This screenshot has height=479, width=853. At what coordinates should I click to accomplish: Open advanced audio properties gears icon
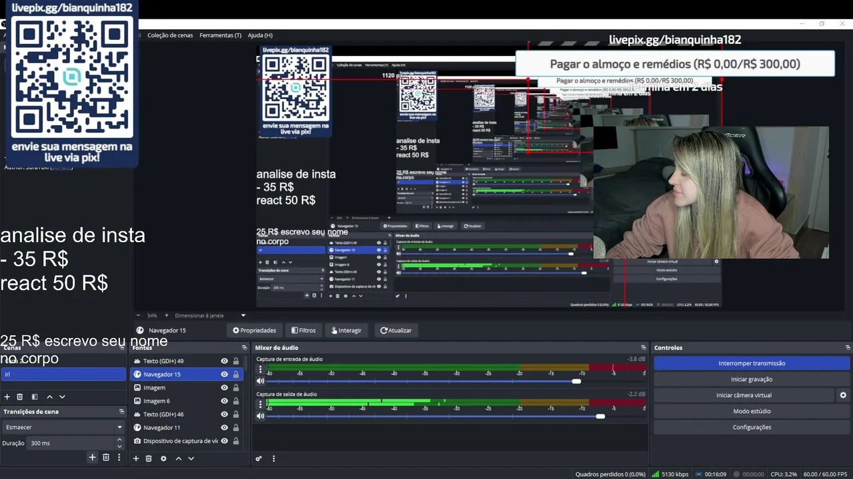[x=259, y=458]
